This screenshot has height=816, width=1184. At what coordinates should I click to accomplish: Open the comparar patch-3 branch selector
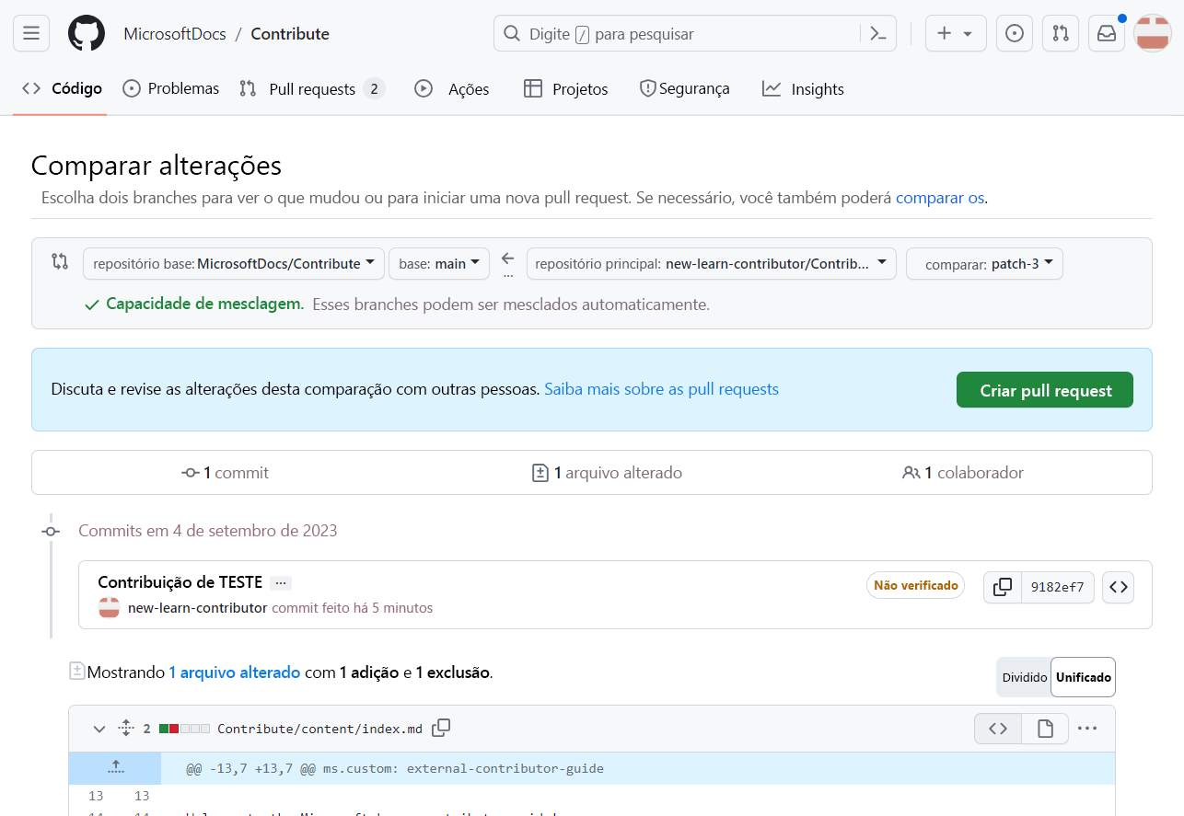click(984, 263)
